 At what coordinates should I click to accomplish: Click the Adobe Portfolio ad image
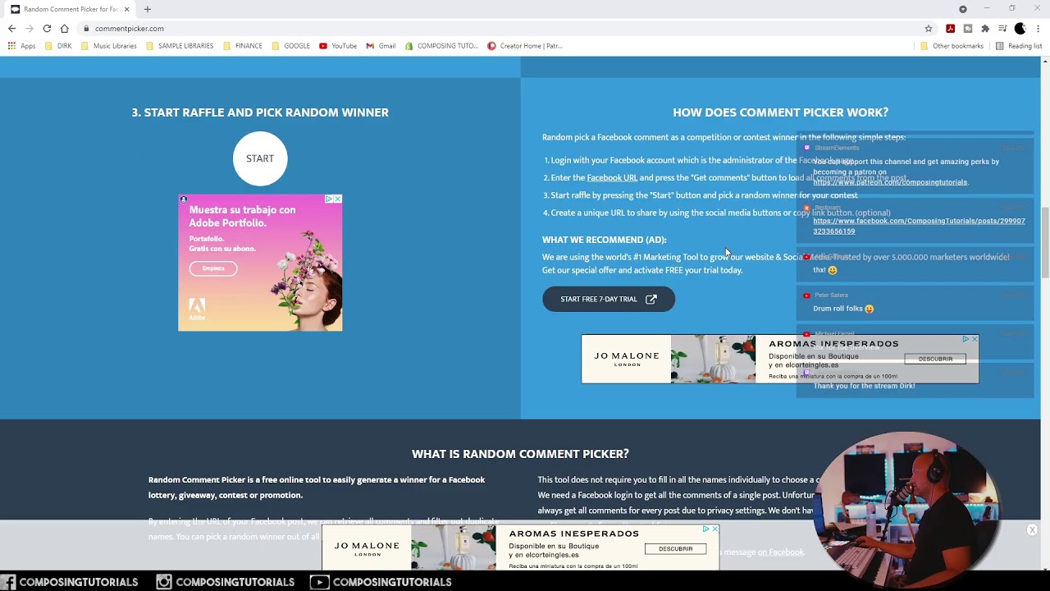click(260, 263)
